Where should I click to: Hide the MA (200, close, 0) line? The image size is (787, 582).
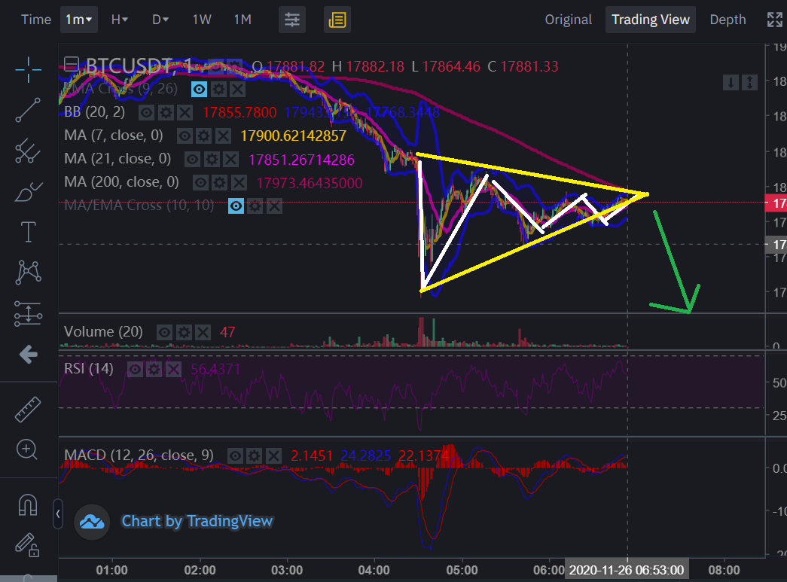pyautogui.click(x=200, y=183)
